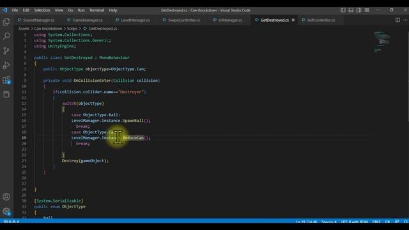Toggle secondary side bar layout icon
This screenshot has width=409, height=230.
pyautogui.click(x=359, y=10)
